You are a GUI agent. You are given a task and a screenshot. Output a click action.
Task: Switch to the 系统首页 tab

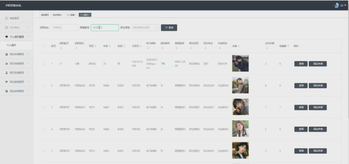tap(45, 15)
